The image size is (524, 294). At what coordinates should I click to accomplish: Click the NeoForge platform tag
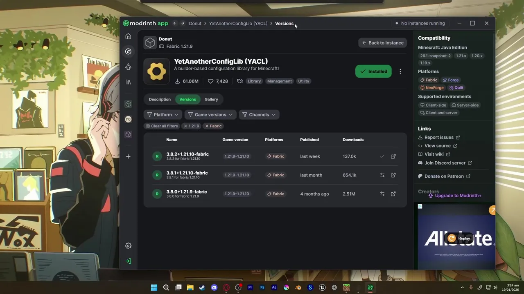pos(432,88)
